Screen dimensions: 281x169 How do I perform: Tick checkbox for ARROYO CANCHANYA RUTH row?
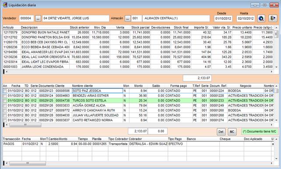[x=5, y=110]
